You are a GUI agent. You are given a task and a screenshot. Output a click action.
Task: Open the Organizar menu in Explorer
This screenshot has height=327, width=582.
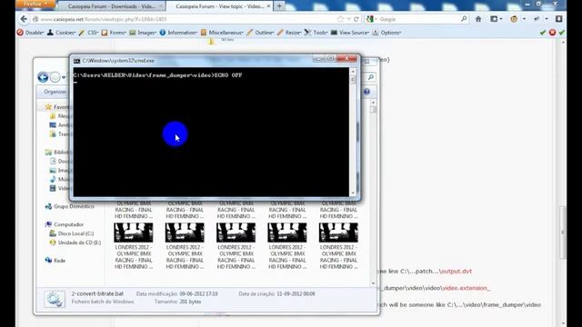tap(55, 92)
